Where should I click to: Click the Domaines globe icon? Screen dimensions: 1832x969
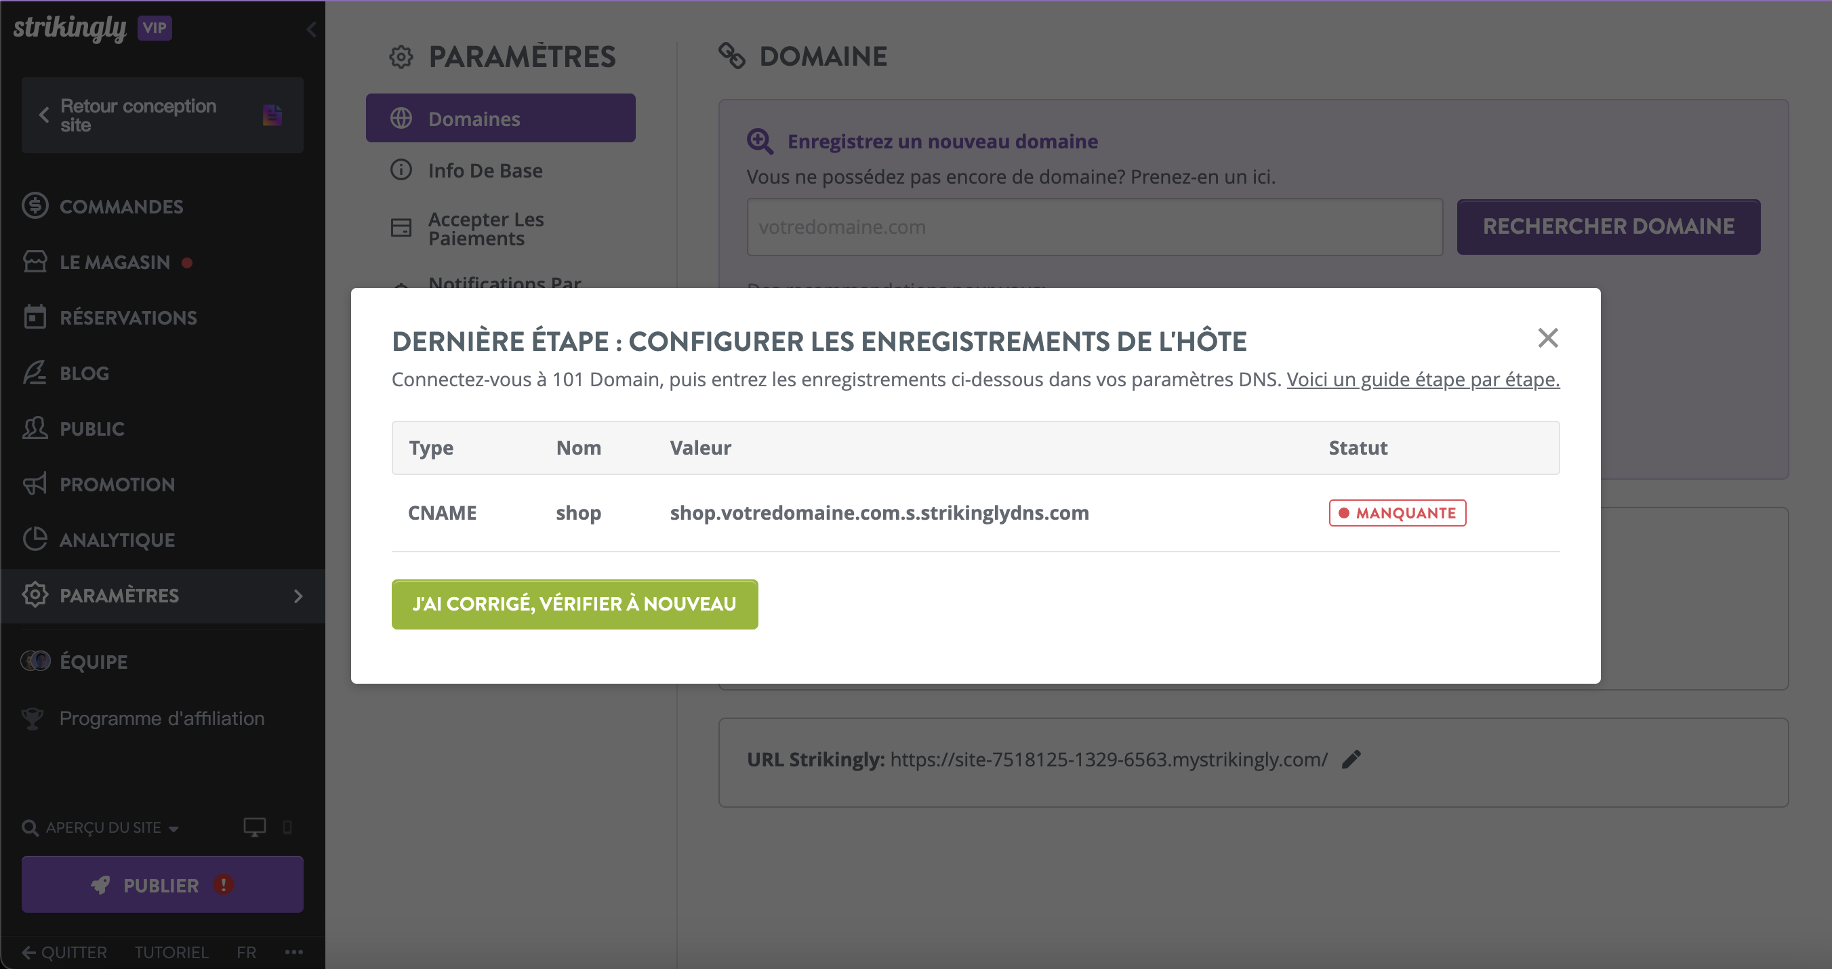401,118
